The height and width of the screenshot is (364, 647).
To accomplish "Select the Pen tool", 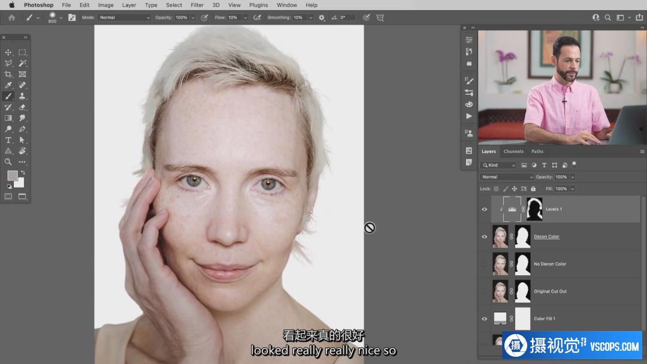I will tap(22, 129).
